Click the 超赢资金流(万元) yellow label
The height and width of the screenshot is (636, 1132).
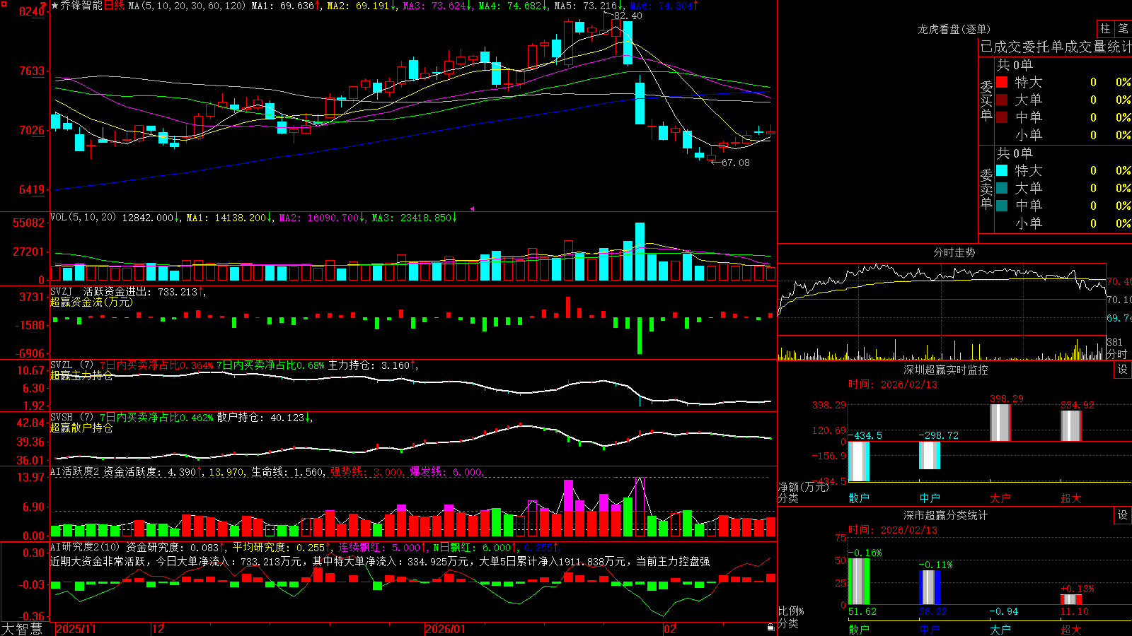pos(91,302)
